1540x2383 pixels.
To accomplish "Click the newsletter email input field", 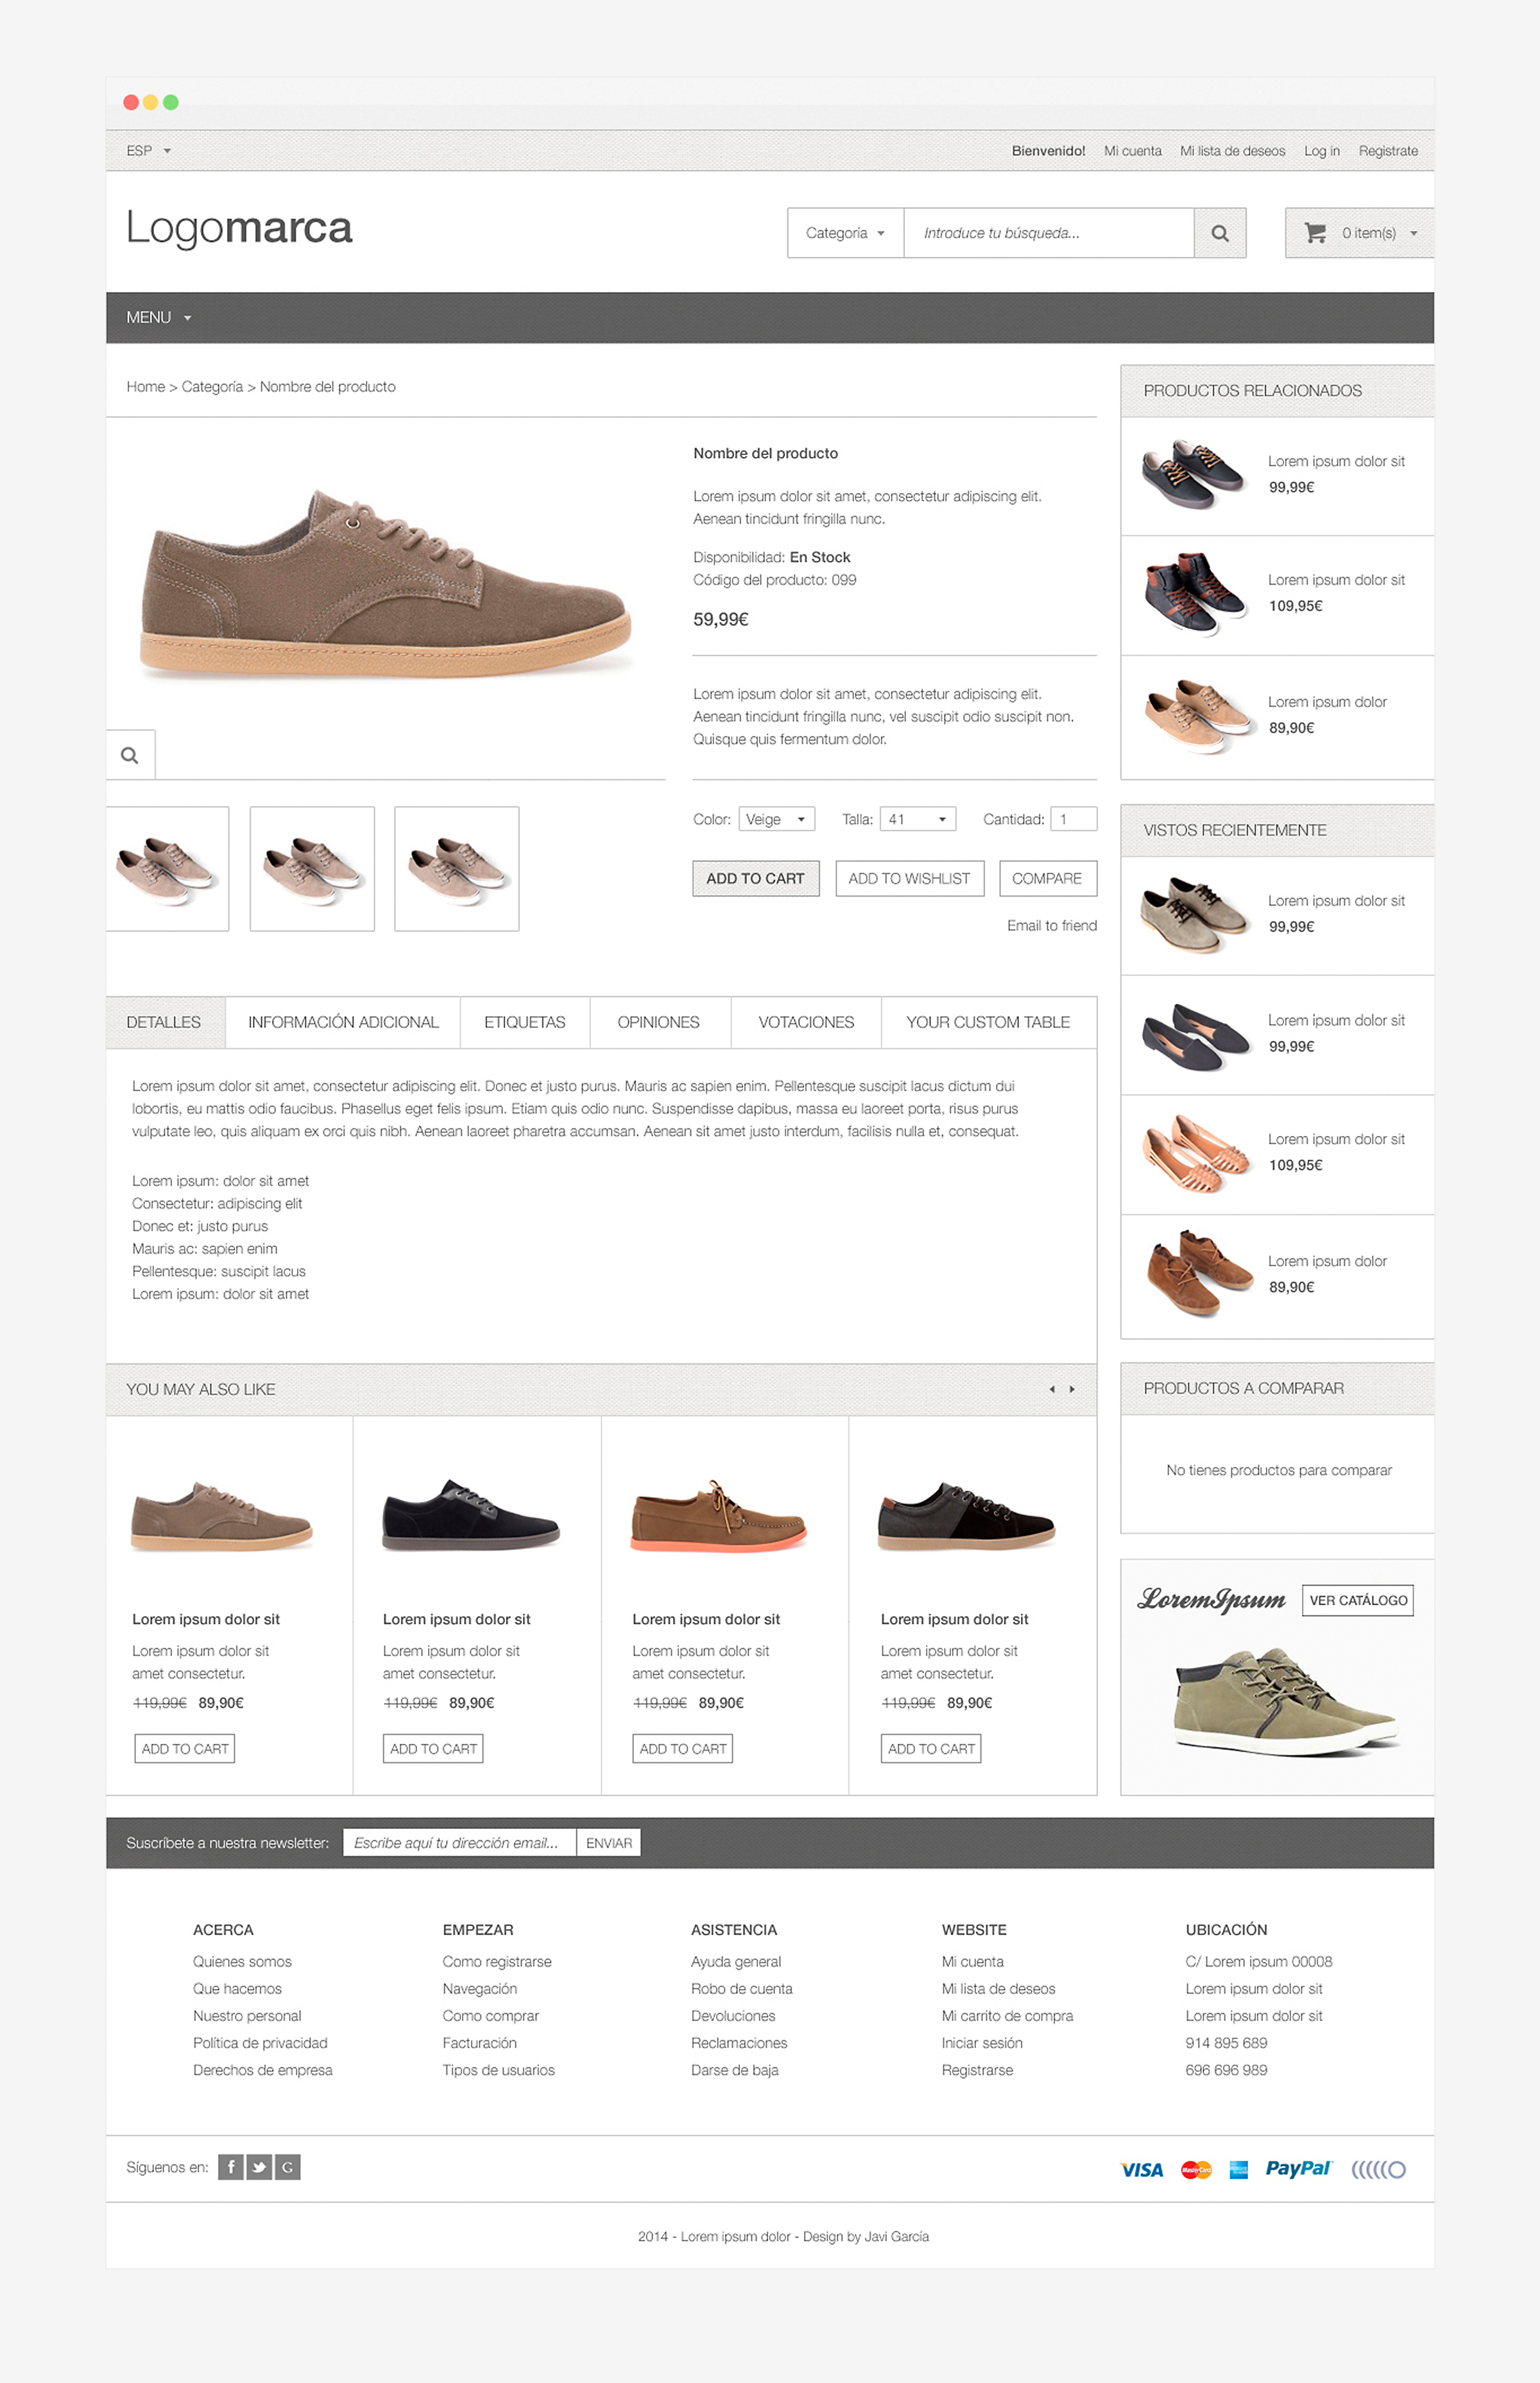I will (459, 1843).
